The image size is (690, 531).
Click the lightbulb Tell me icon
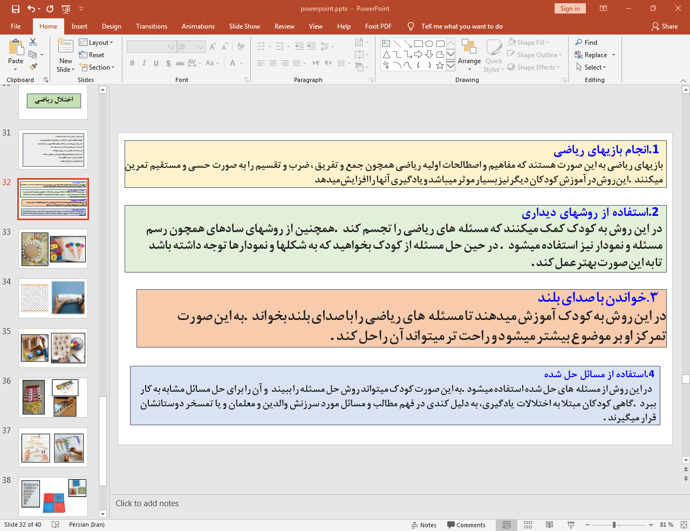(x=411, y=26)
